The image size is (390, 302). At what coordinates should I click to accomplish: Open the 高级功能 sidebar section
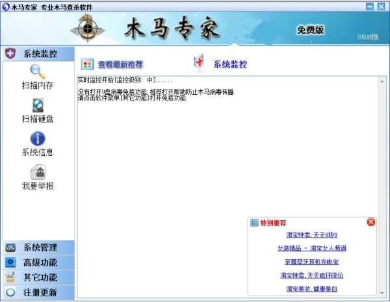point(38,262)
